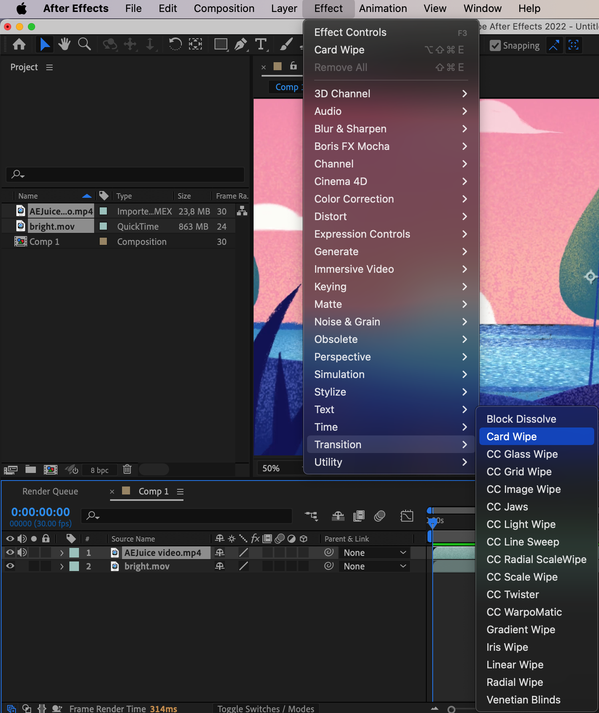The image size is (599, 713).
Task: Select the Pan Behind anchor point tool
Action: coord(195,44)
